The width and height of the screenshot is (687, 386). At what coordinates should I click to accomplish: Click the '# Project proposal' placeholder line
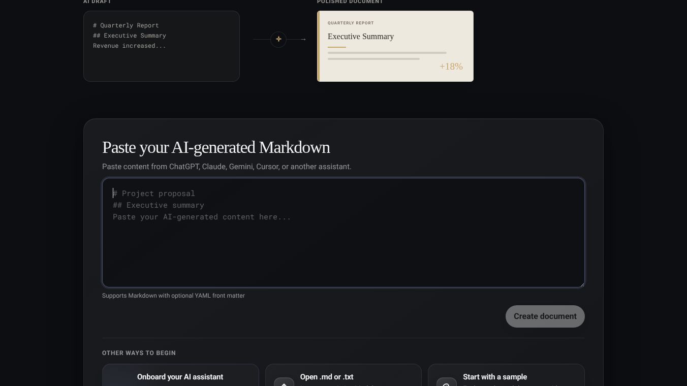(154, 194)
